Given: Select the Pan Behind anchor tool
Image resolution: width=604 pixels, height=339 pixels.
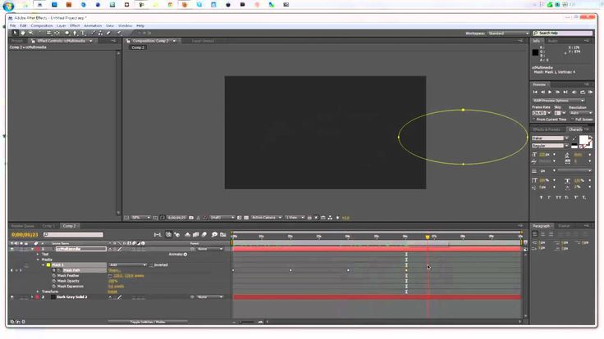Looking at the screenshot, I should (x=57, y=33).
